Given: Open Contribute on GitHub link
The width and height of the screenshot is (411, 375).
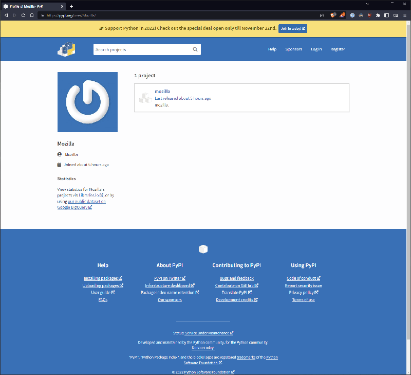Looking at the screenshot, I should click(237, 285).
